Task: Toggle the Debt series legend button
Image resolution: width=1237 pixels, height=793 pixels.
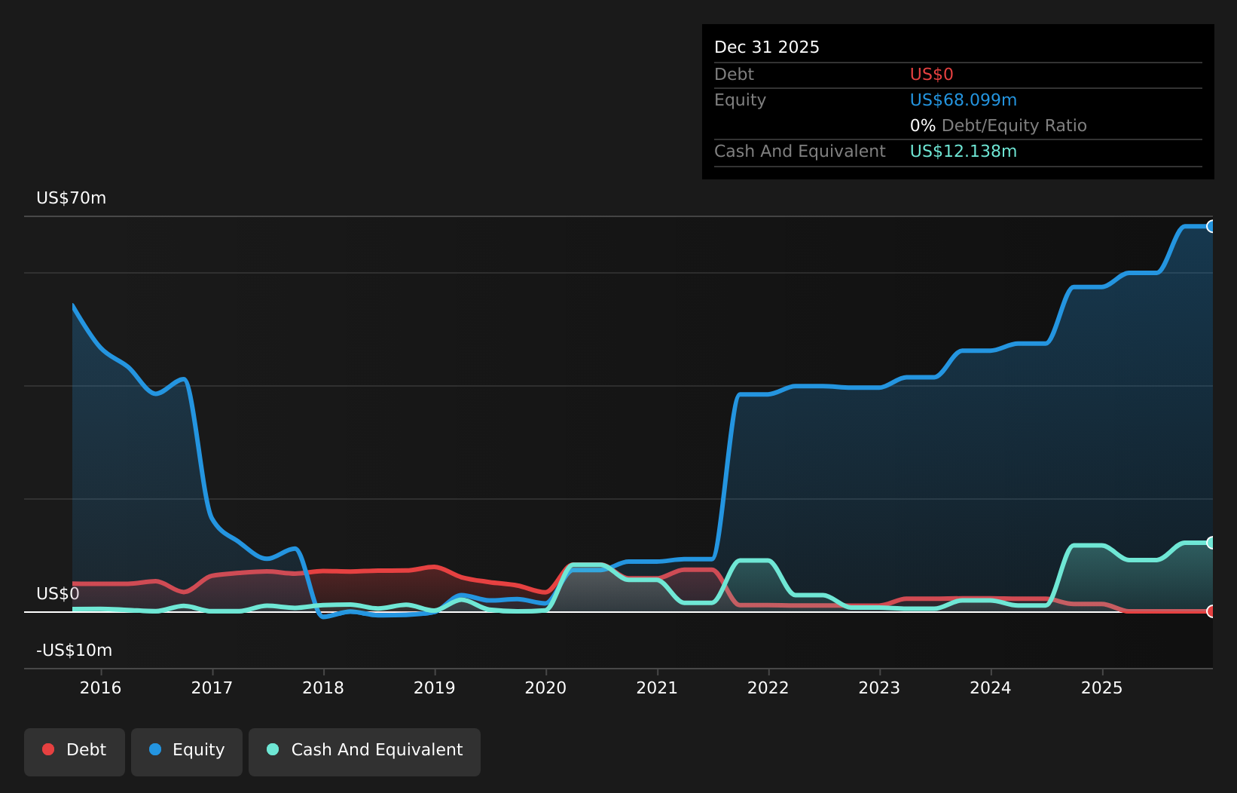Action: (x=75, y=752)
